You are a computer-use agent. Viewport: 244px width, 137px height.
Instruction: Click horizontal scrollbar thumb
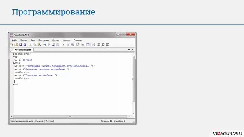[70, 116]
